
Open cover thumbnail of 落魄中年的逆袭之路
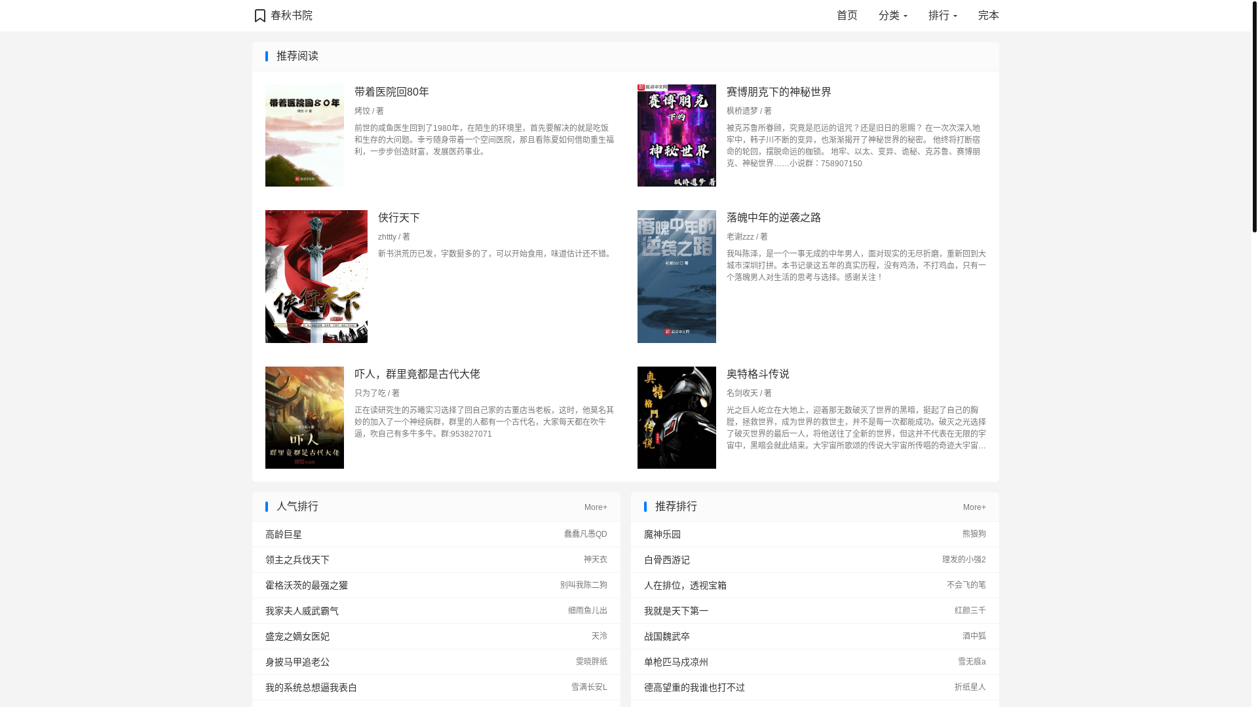(677, 276)
